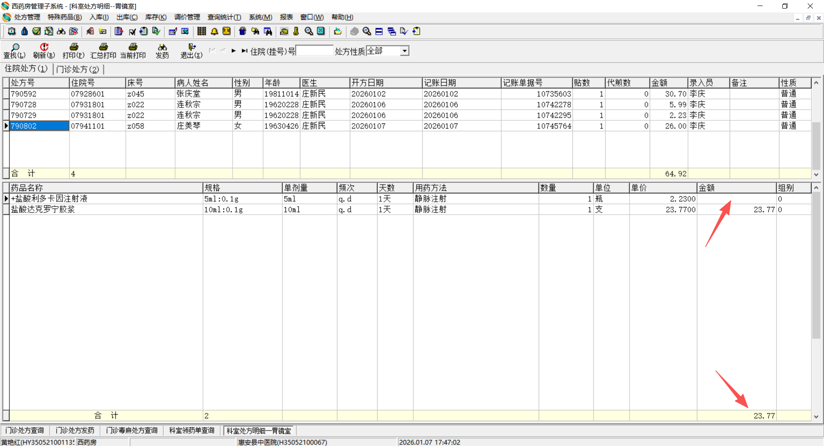Click the yellow book toolbar icon
Viewport: 824px width, 446px height.
point(227,31)
